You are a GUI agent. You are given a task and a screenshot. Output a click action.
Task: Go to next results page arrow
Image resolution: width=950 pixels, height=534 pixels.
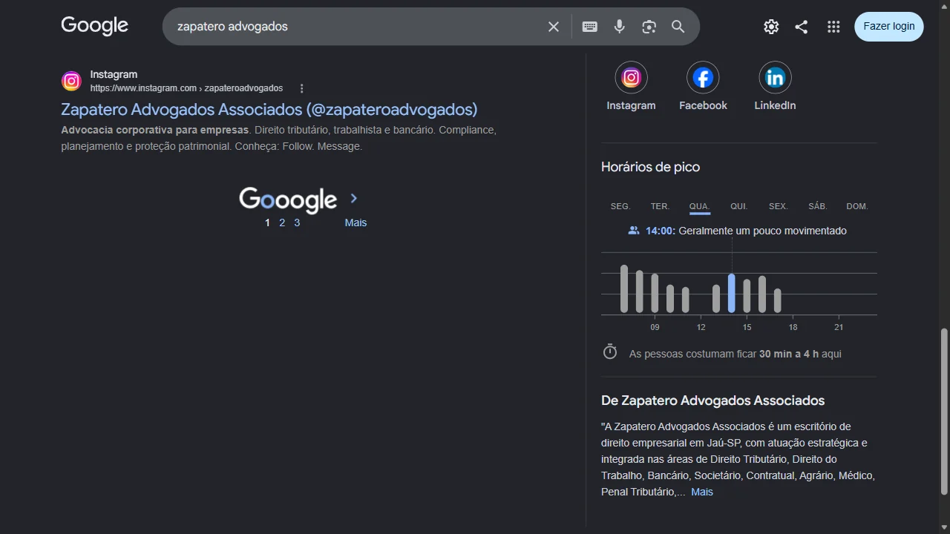[354, 198]
